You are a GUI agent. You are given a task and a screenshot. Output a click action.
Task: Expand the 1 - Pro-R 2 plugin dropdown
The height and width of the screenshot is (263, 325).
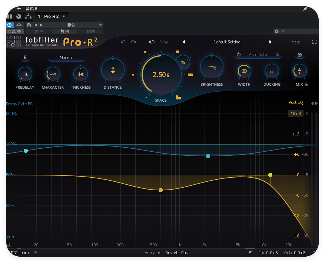click(x=64, y=16)
